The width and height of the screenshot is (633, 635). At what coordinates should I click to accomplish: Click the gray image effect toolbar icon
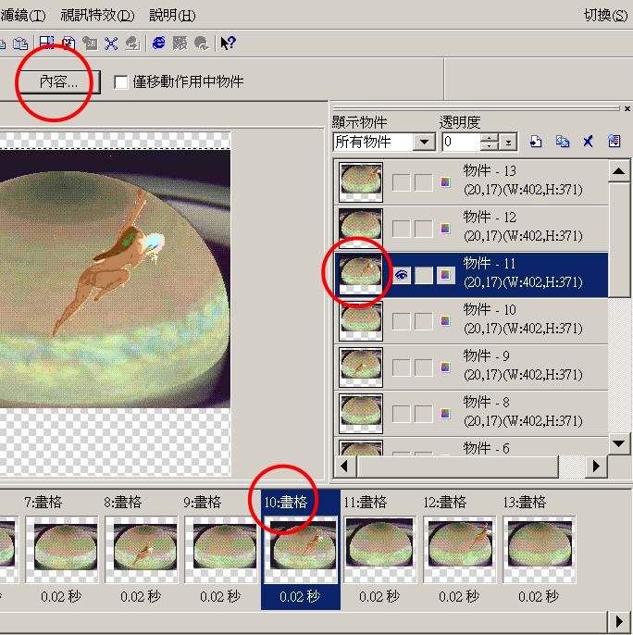pos(90,43)
